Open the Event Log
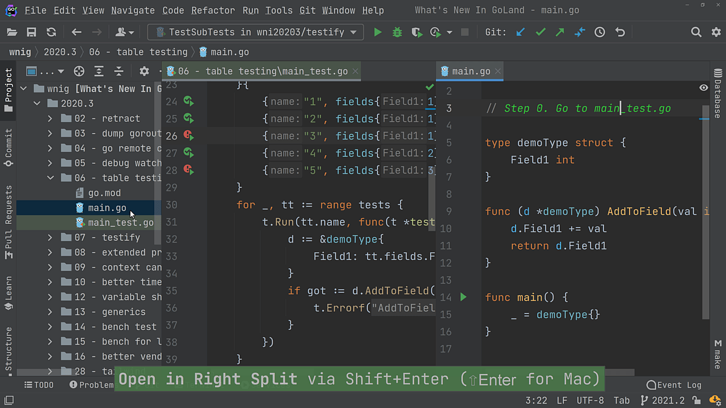The image size is (726, 408). pos(674,385)
